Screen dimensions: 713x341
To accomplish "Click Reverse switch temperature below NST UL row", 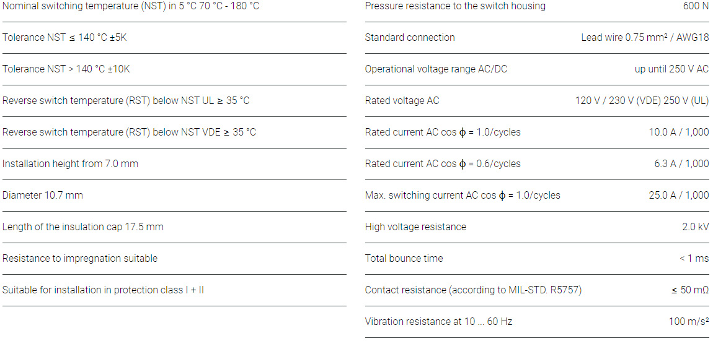I will pyautogui.click(x=126, y=101).
